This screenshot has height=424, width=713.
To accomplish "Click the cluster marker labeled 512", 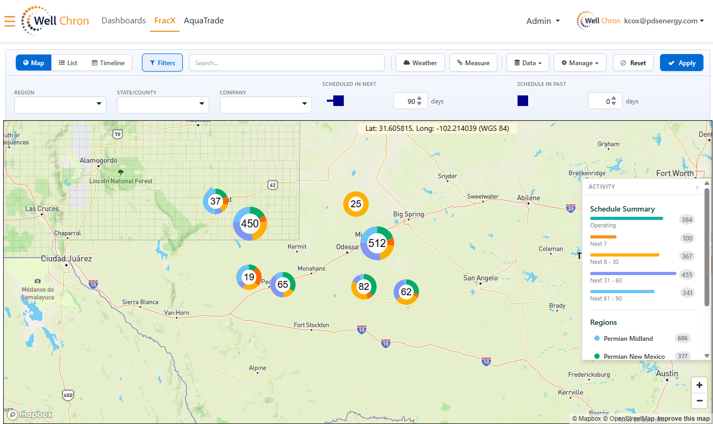I will point(377,243).
